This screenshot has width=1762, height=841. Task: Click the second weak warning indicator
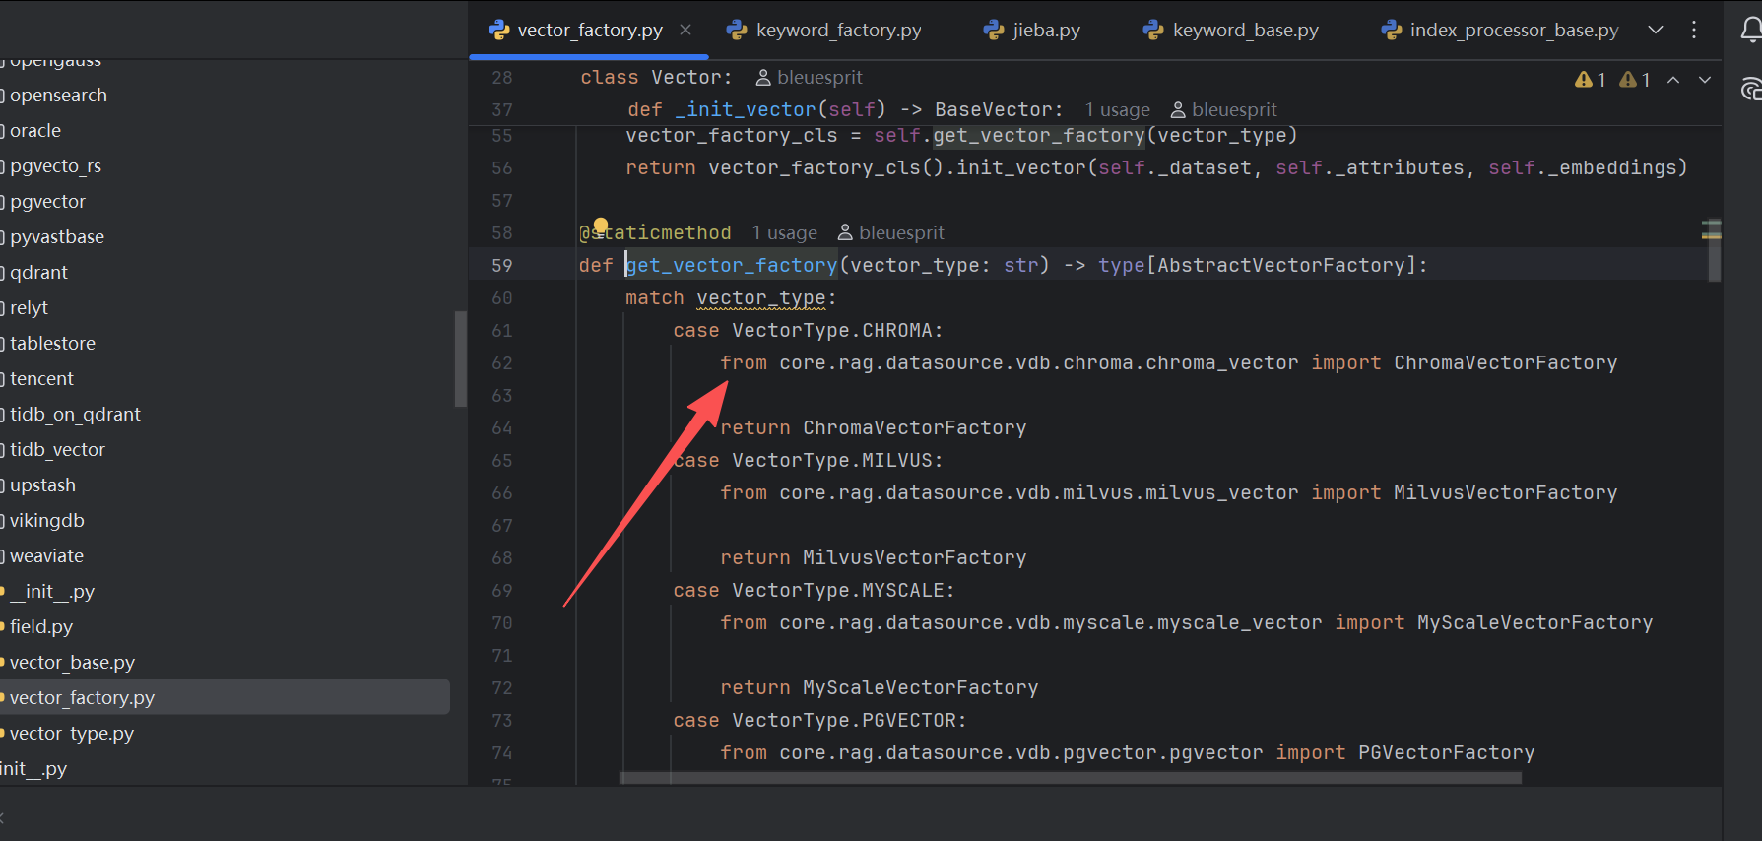1627,80
